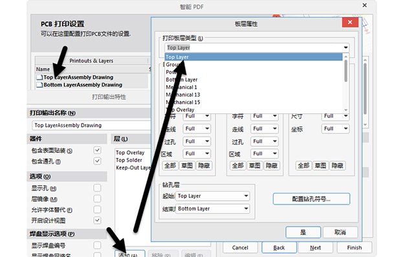Toggle 包含通孔 checkbox
414x257 pixels.
(x=97, y=161)
